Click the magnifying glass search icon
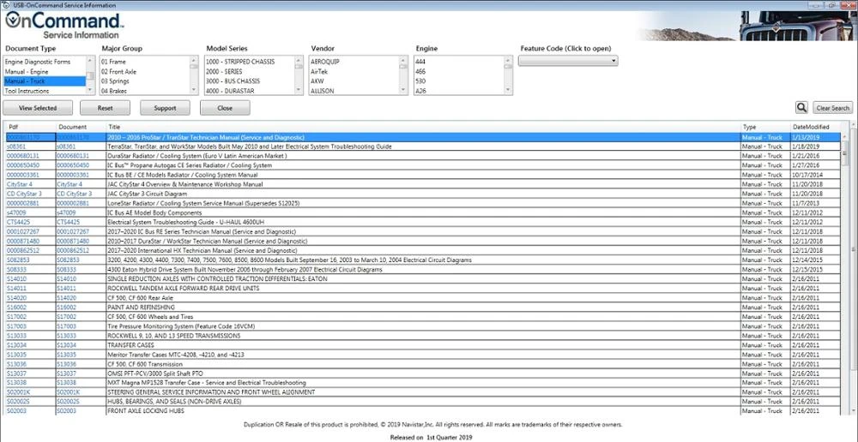Image resolution: width=858 pixels, height=442 pixels. [x=801, y=108]
